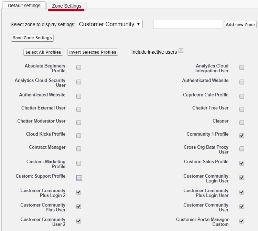
Task: Uncheck the Customer Portal Manager Custom checkbox
Action: (242, 221)
